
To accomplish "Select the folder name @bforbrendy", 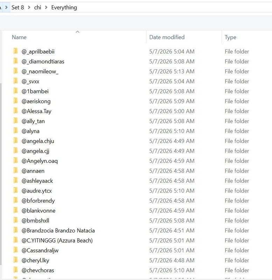I will [x=38, y=201].
